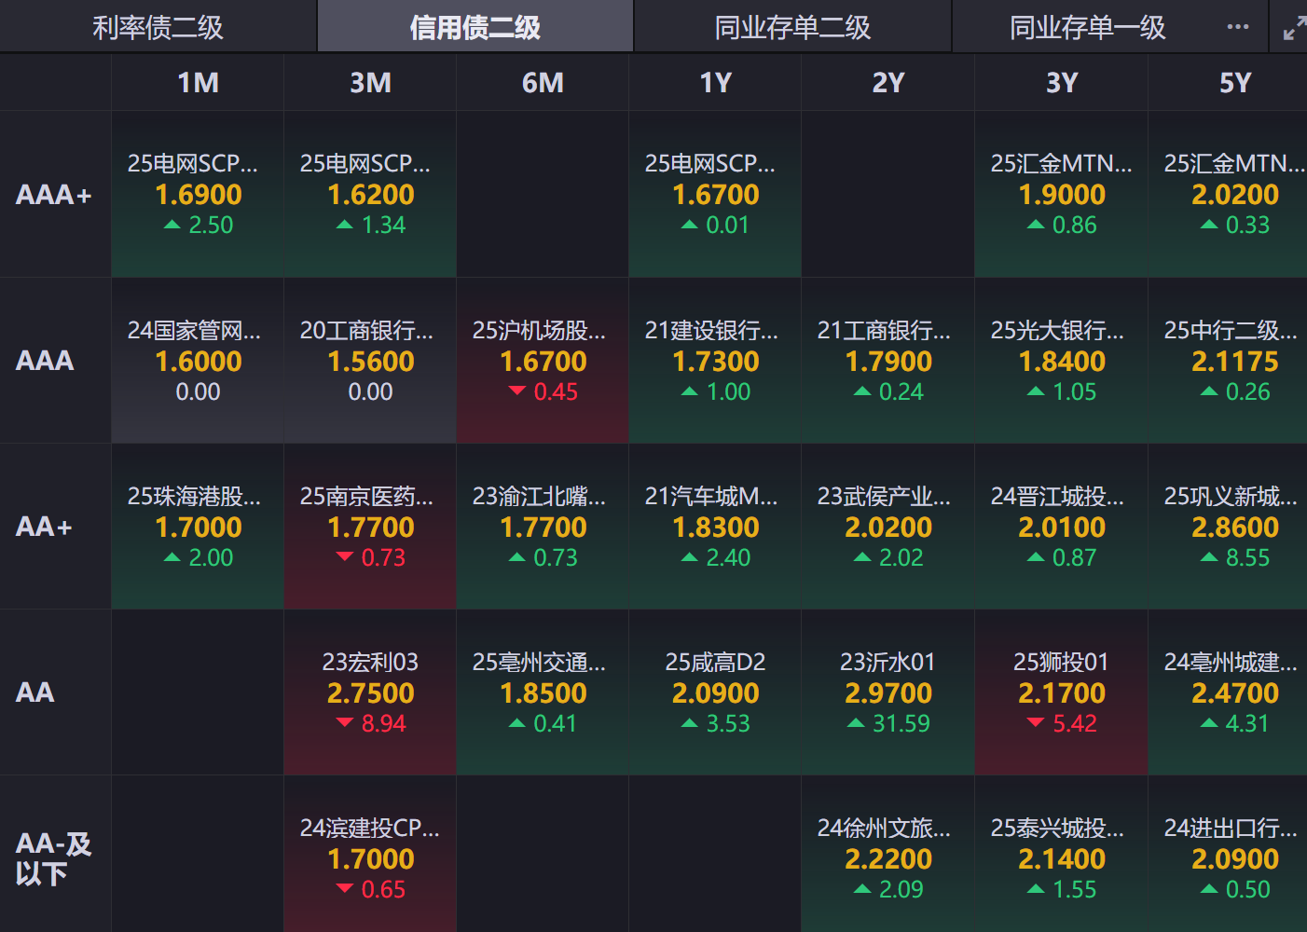Viewport: 1307px width, 932px height.
Task: Select the 1Y column header
Action: [x=715, y=83]
